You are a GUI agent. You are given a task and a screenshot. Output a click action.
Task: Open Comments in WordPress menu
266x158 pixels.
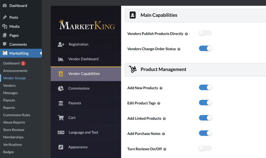[21, 45]
